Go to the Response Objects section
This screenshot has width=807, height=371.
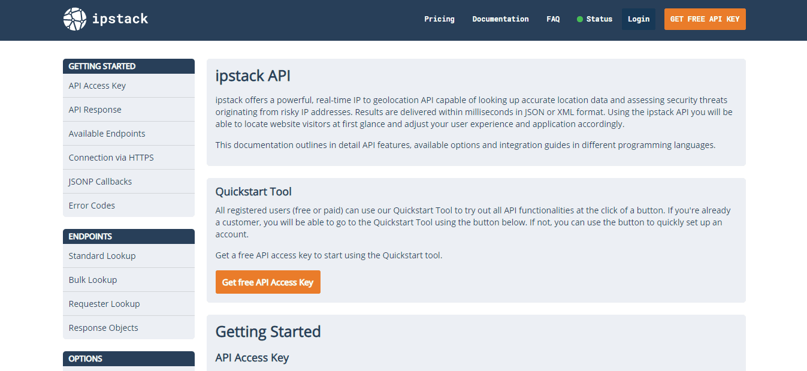click(x=129, y=328)
